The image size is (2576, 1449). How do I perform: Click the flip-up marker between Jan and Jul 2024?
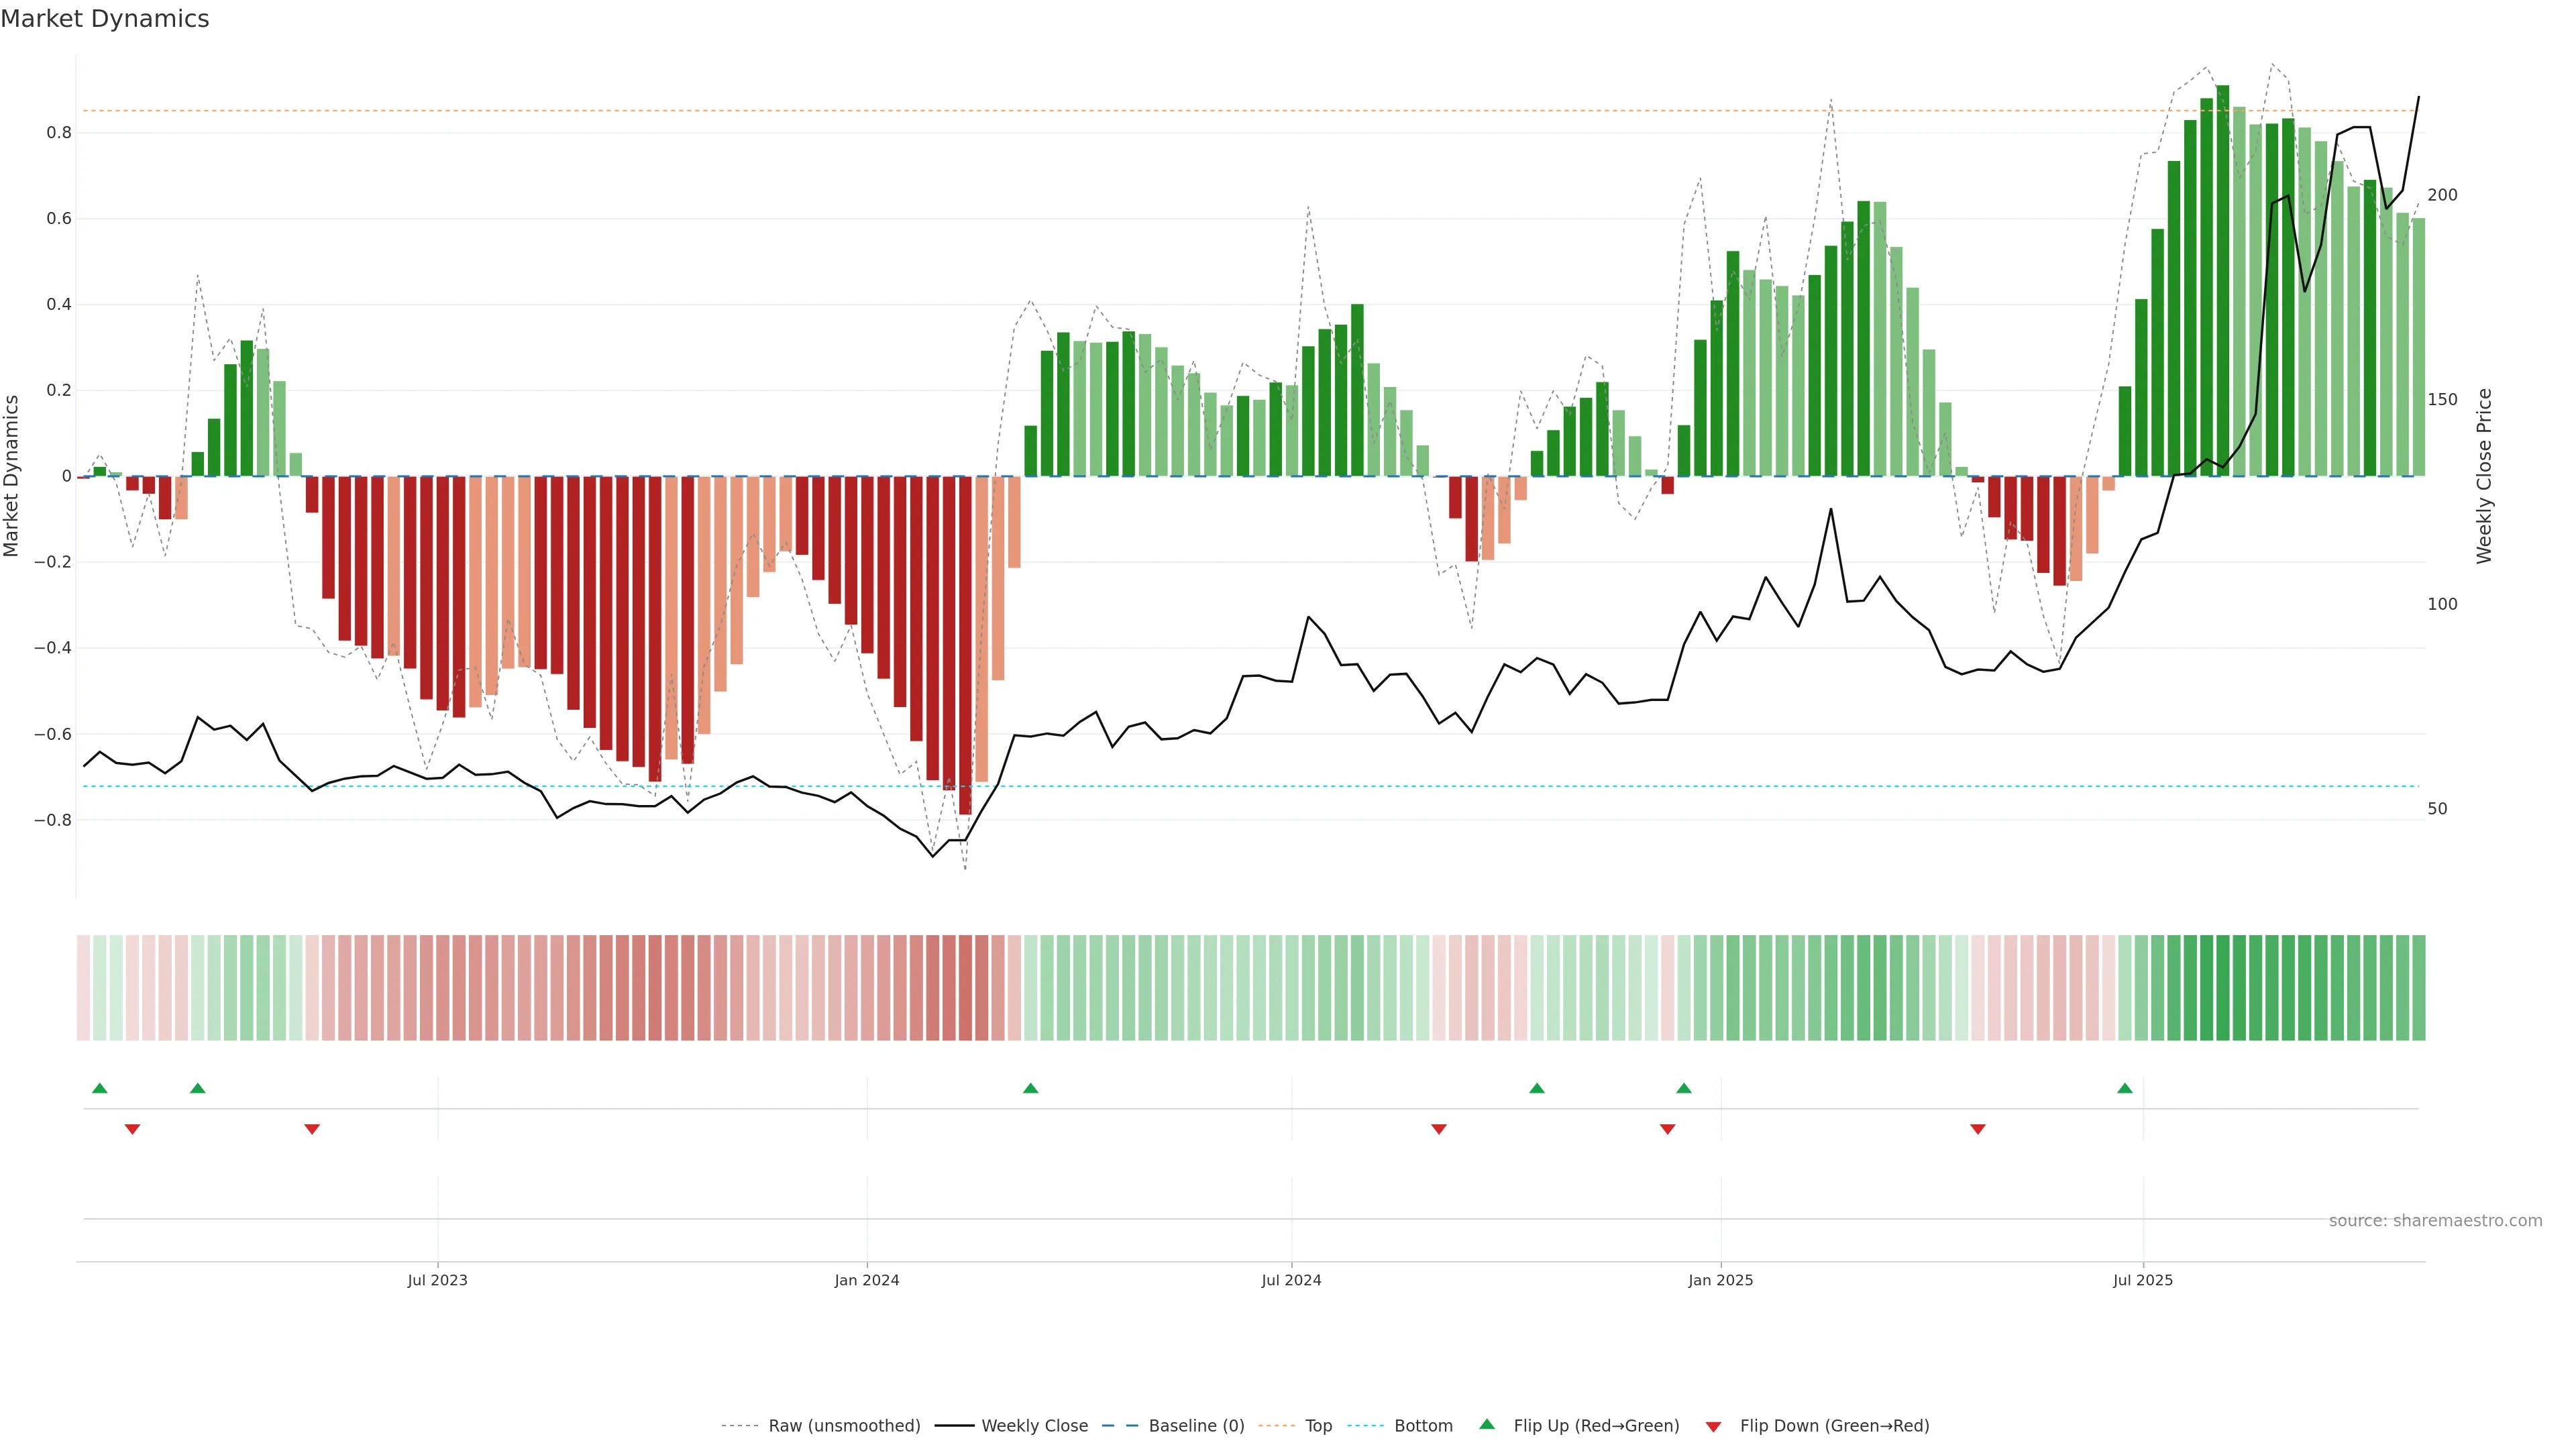1031,1088
